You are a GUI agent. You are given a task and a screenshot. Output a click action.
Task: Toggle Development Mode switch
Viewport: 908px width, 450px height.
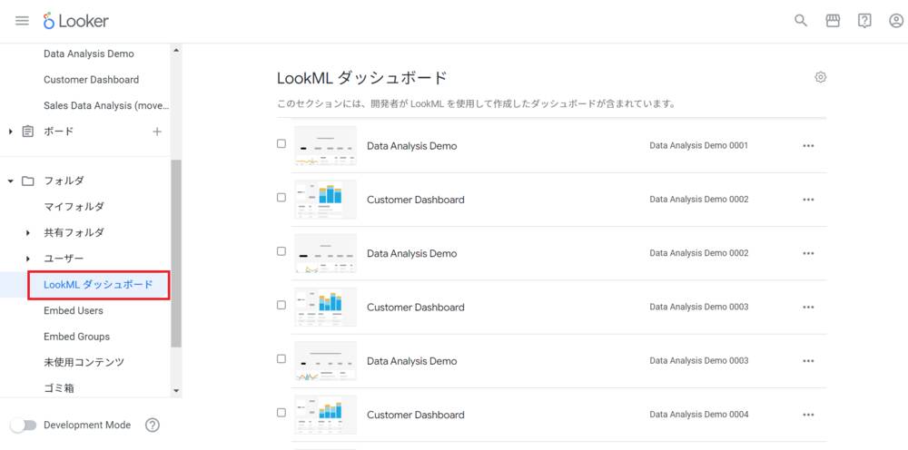[23, 425]
